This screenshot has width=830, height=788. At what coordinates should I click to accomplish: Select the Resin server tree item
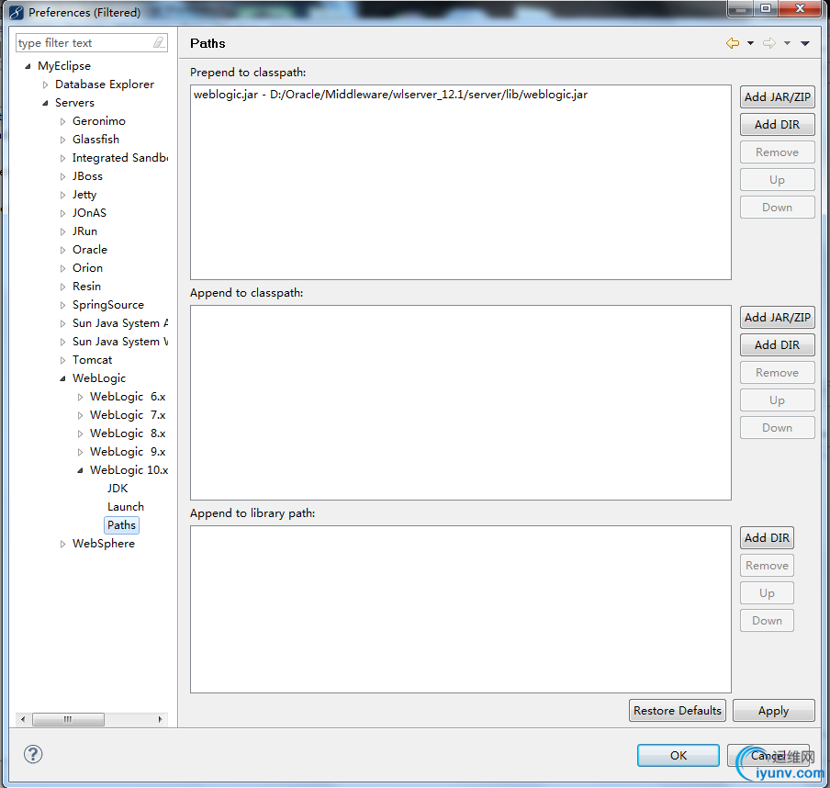(x=87, y=287)
